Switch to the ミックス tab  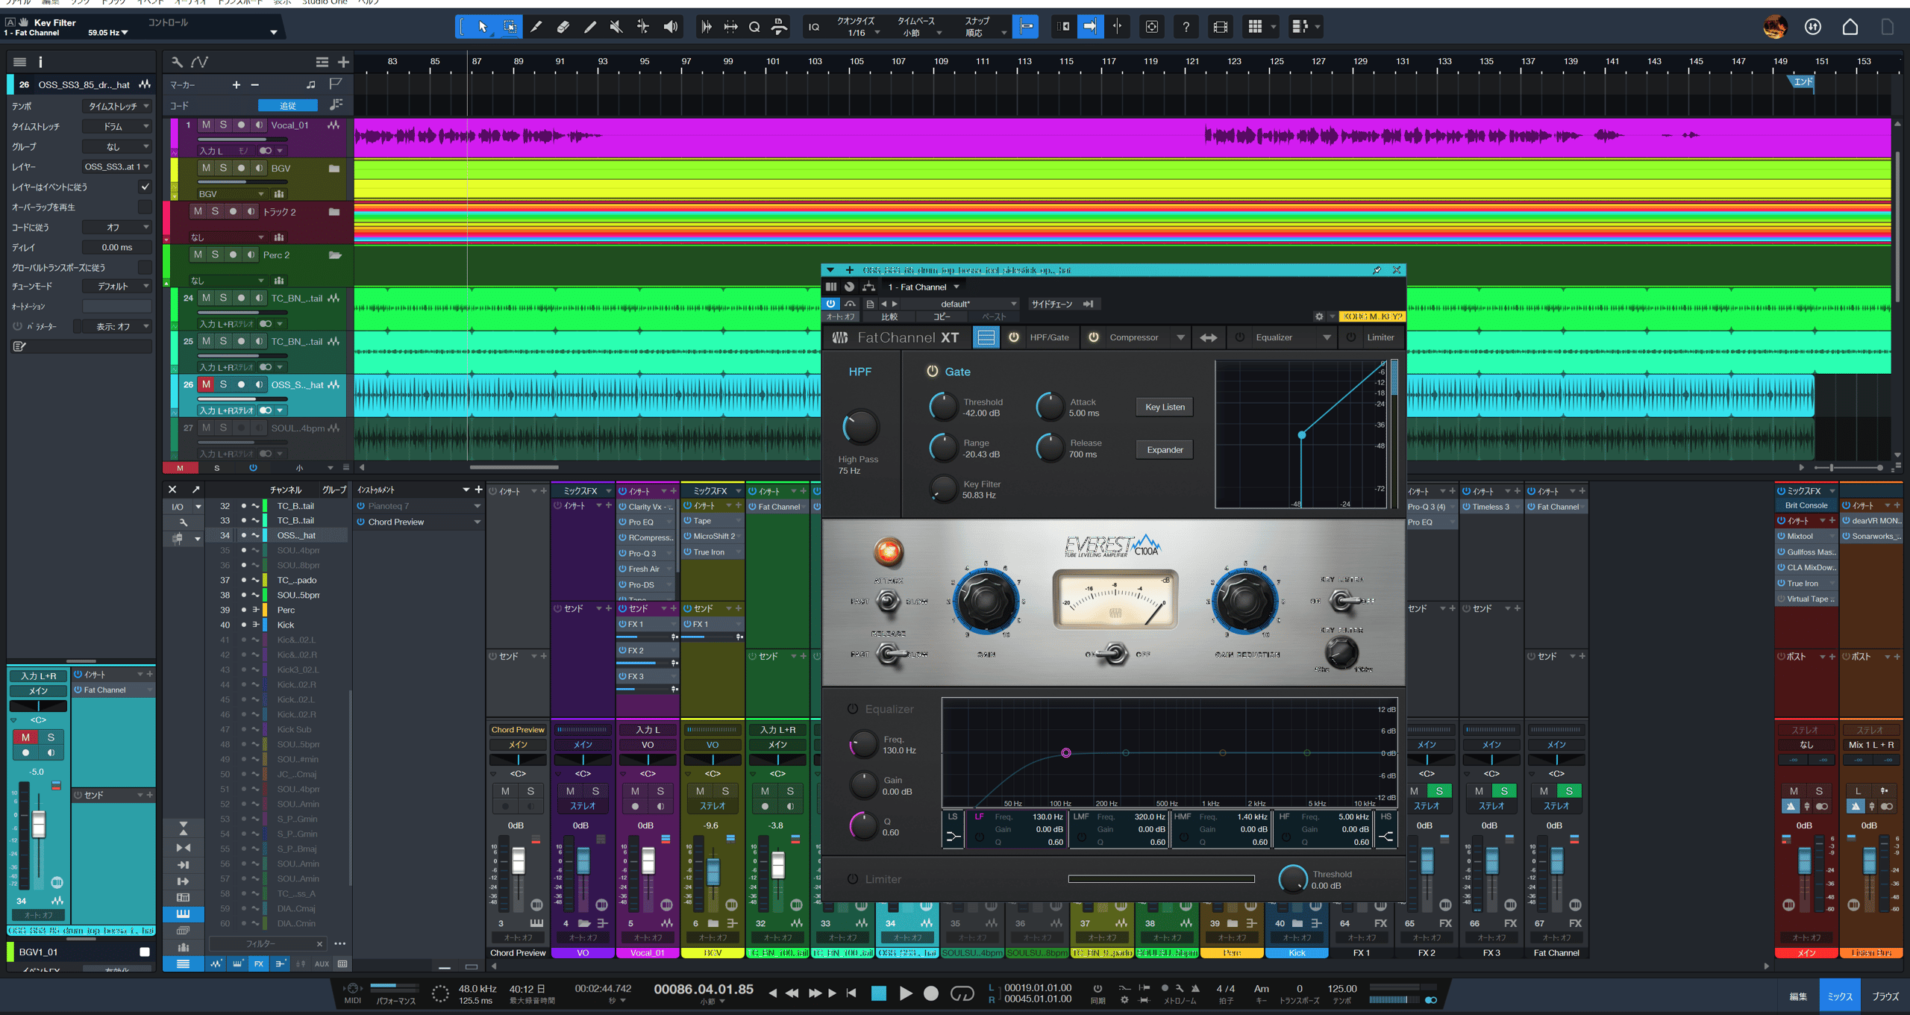(1839, 996)
